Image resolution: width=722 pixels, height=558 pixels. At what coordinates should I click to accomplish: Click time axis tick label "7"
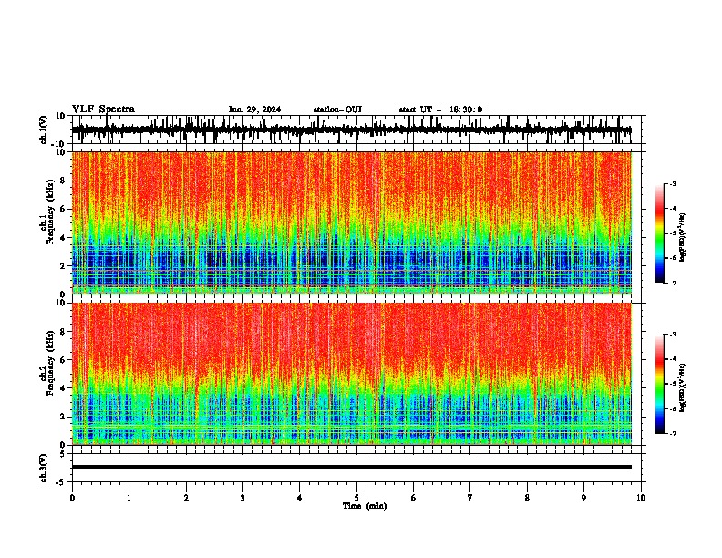[470, 498]
